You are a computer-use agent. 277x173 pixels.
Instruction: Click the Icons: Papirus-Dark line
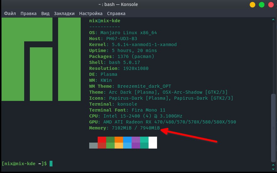[x=161, y=98]
